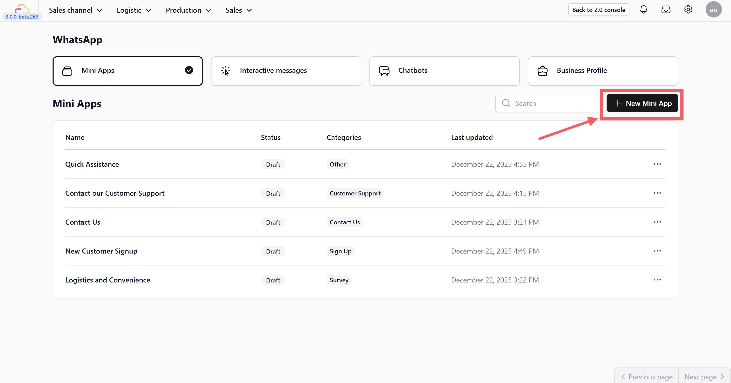731x383 pixels.
Task: Click Draft status of Contact our Customer Support
Action: 273,193
